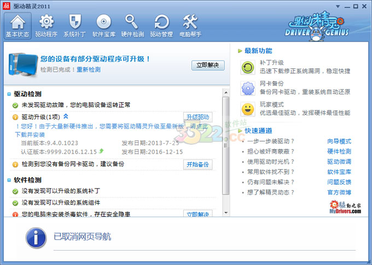Click the 已取消网页导航 message text
The height and width of the screenshot is (265, 372).
[x=82, y=237]
